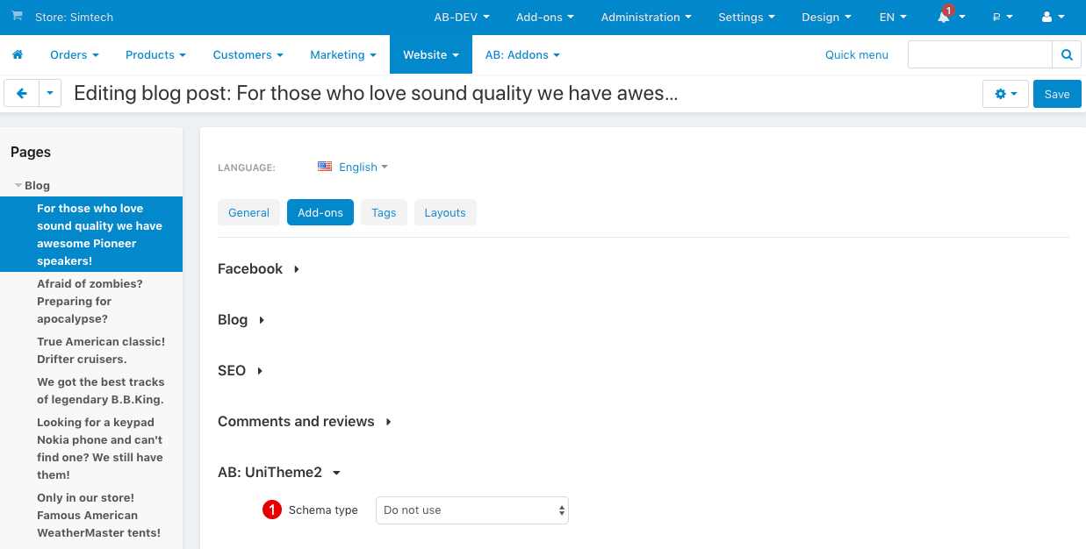Open the Administration menu

pos(646,17)
